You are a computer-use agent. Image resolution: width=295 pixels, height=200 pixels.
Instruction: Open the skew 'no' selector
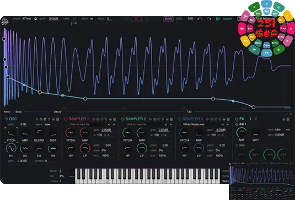(92, 19)
